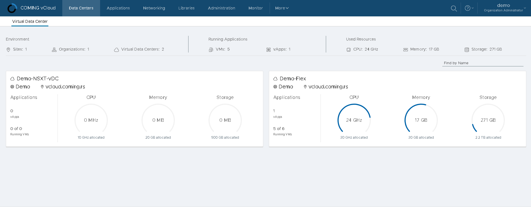Click cloud icon beside Demo-Flex
This screenshot has height=207, width=531.
[275, 79]
